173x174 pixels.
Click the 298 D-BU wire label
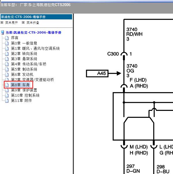pyautogui.click(x=163, y=169)
